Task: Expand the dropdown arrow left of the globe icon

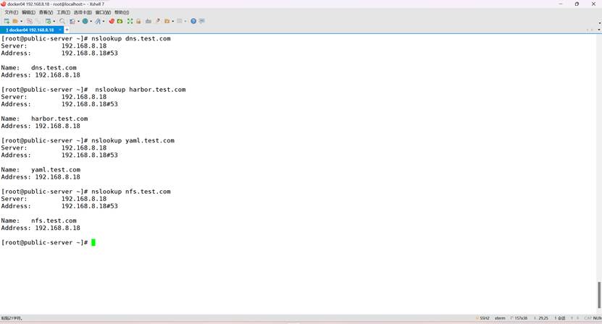Action: coord(78,21)
